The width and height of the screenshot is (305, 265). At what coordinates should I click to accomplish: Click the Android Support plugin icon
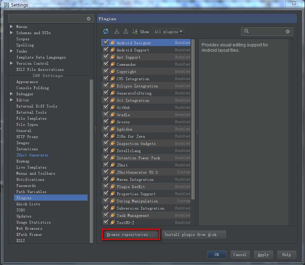[113, 50]
